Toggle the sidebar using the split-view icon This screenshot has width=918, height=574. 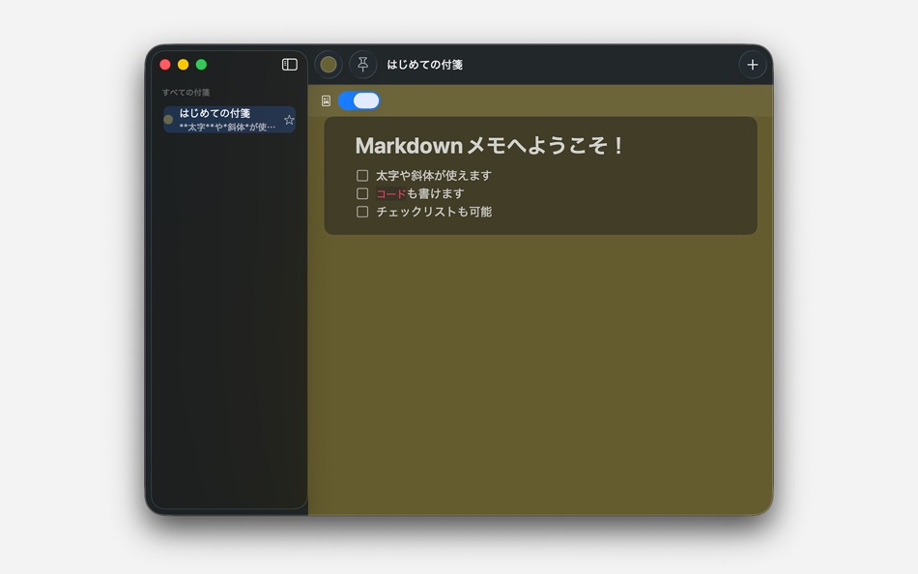(x=289, y=64)
